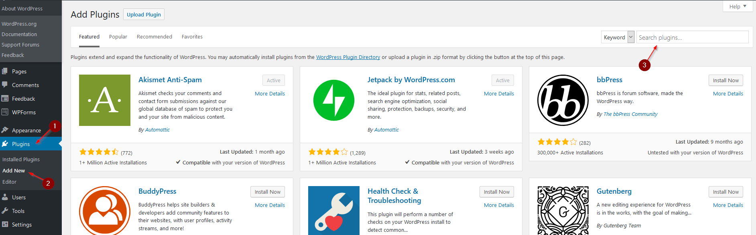The image size is (756, 235).
Task: Click the Akismet Anti-Spam plugin logo
Action: point(105,100)
